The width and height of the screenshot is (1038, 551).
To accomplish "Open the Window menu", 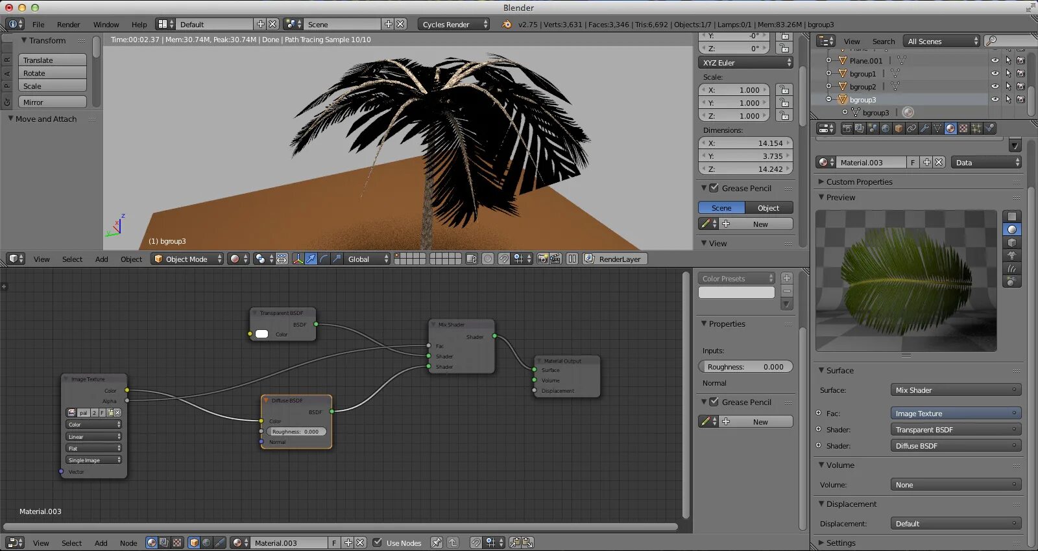I will (106, 25).
